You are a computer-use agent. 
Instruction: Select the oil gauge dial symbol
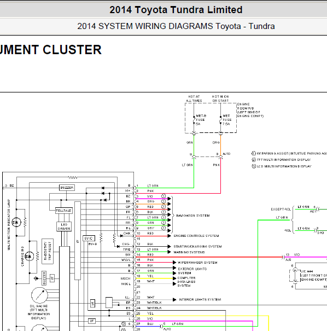pyautogui.click(x=39, y=295)
